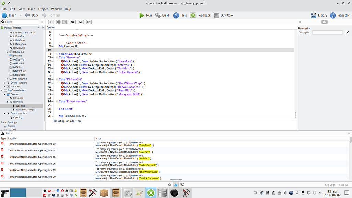Click the Location column header

coord(51,138)
